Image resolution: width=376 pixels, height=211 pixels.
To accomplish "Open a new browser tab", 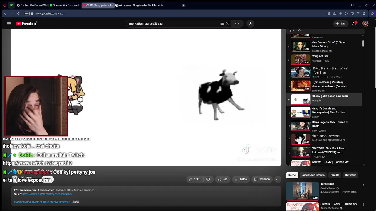I will click(184, 5).
